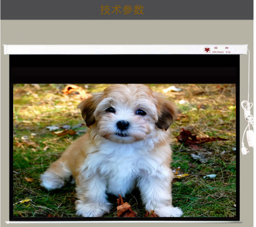The height and width of the screenshot is (227, 256).
Task: Click the HONG YE brand text
Action: [222, 52]
